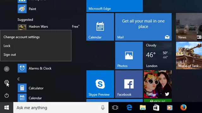
Task: Click the Free label beside Hadron Wars
Action: pyautogui.click(x=76, y=26)
